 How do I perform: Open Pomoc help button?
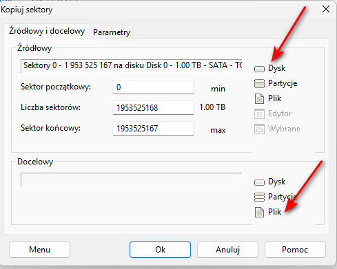pos(295,250)
